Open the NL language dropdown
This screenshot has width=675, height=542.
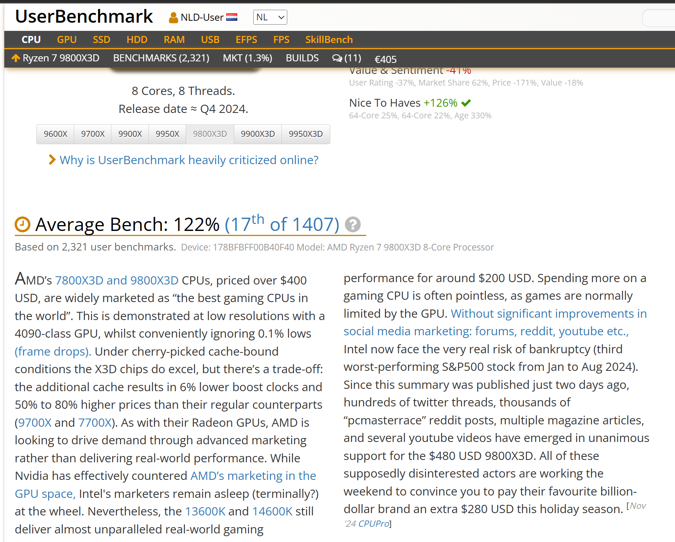[270, 17]
